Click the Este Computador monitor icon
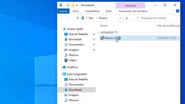 click(x=64, y=74)
